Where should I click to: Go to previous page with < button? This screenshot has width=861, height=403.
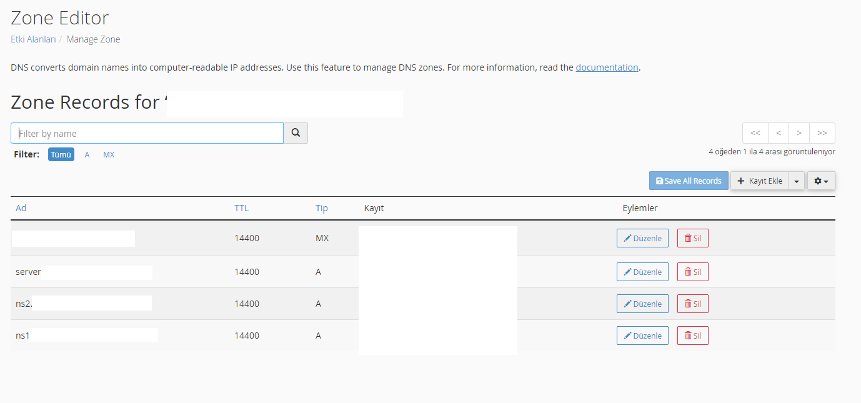click(x=779, y=133)
